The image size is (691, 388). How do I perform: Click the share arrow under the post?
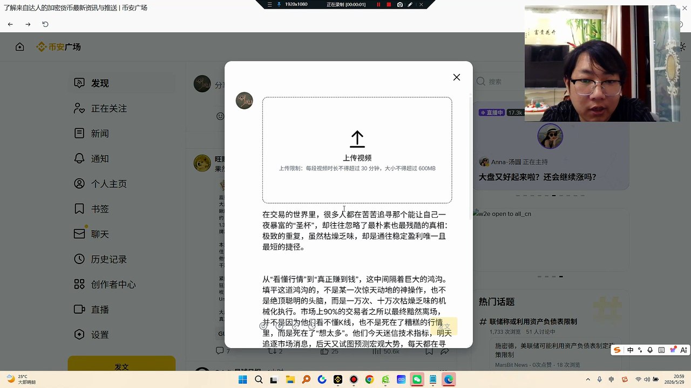coord(445,351)
